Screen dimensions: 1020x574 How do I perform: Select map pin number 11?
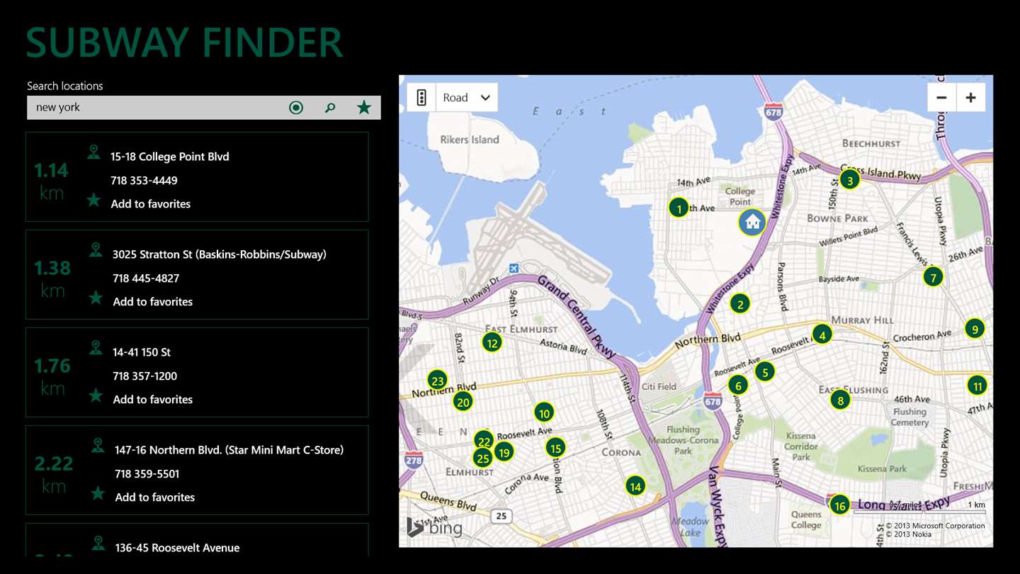pos(977,386)
